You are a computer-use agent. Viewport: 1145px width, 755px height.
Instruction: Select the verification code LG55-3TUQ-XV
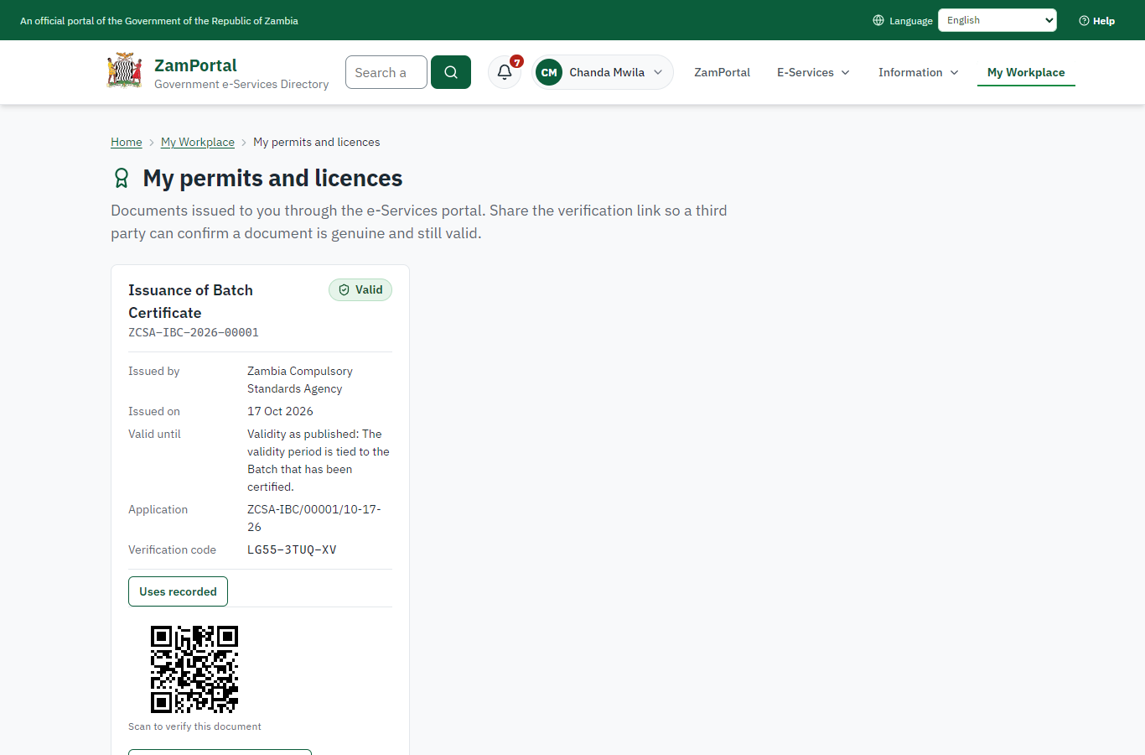(292, 549)
